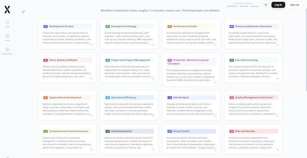Expand the Development Strategy description
Viewport: 307px width, 158px height.
(153, 45)
